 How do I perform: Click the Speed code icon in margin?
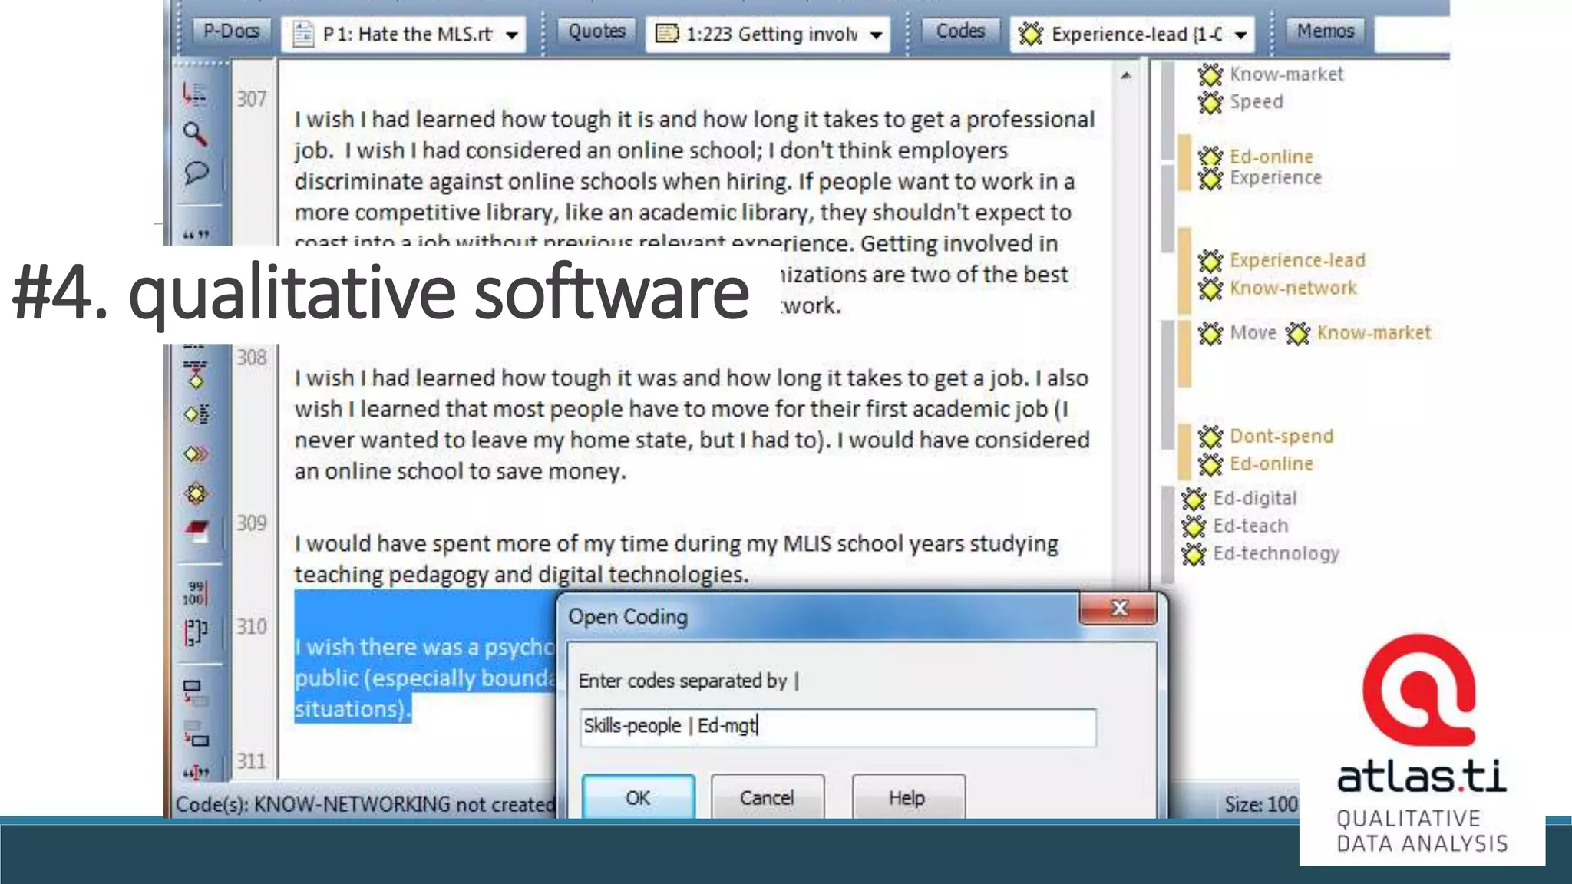[1210, 102]
